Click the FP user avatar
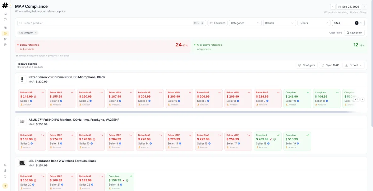This screenshot has width=373, height=191. [x=5, y=186]
